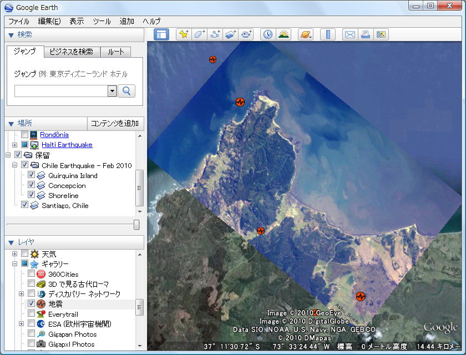
Task: Click earthquake marker beside the Astro, Seiichi label
Action: coord(361,296)
